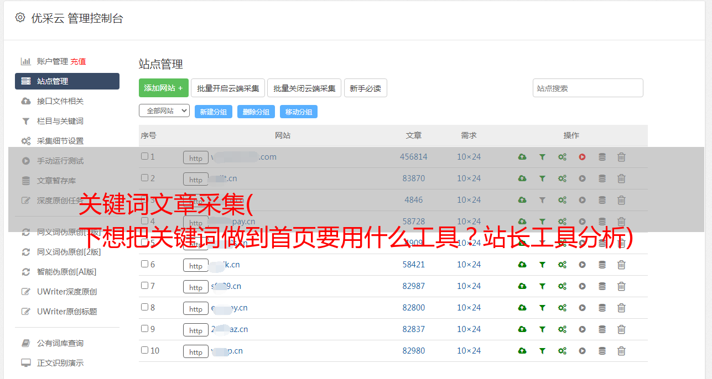This screenshot has height=379, width=712.
Task: Open gears settings icon in row 6
Action: point(562,265)
